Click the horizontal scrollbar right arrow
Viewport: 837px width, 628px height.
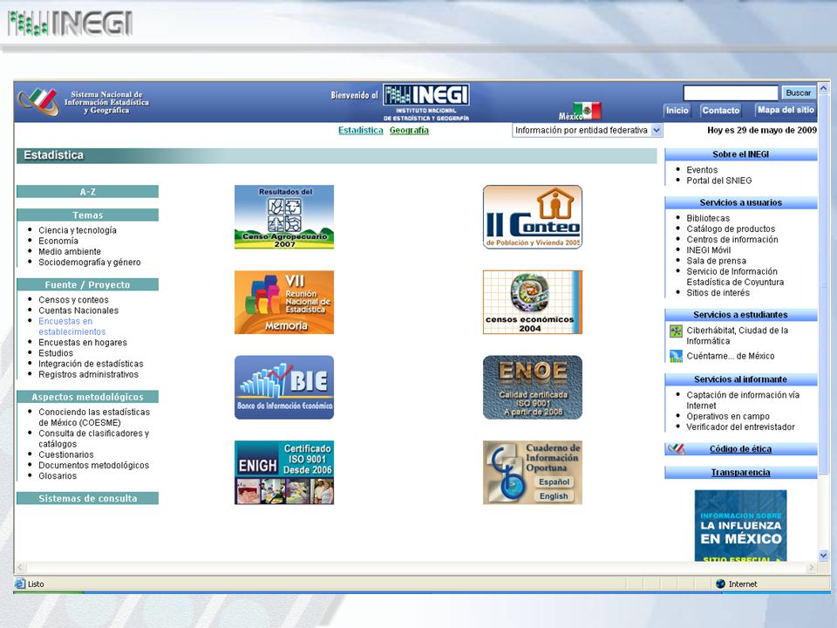tap(812, 567)
